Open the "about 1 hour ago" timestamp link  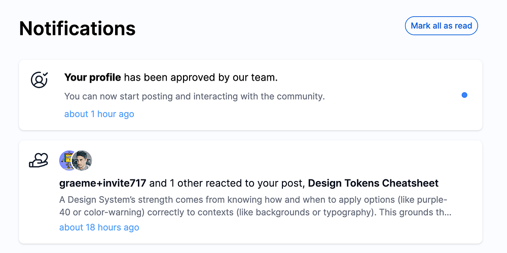pyautogui.click(x=99, y=114)
